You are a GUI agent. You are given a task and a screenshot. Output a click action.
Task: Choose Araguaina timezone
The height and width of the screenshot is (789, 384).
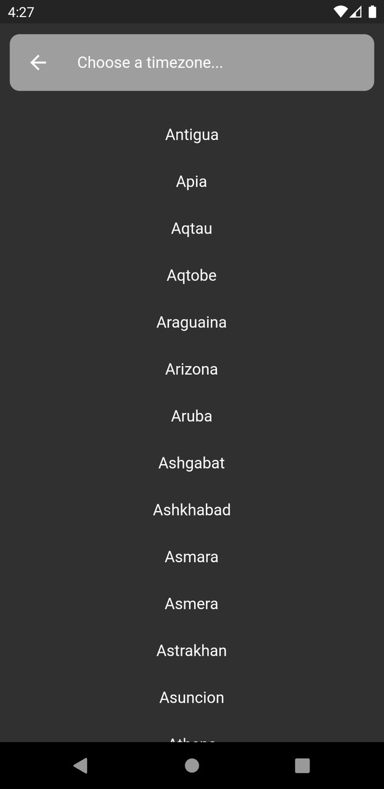[192, 322]
